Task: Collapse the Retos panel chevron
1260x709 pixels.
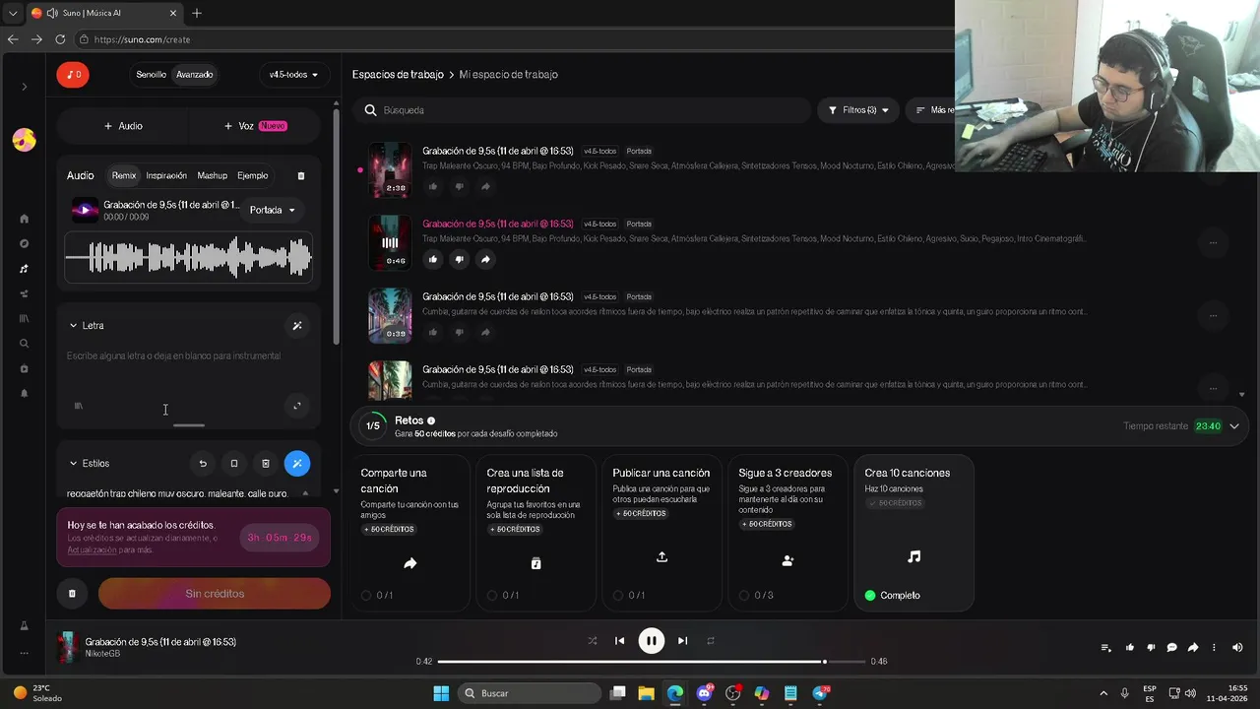Action: coord(1234,426)
